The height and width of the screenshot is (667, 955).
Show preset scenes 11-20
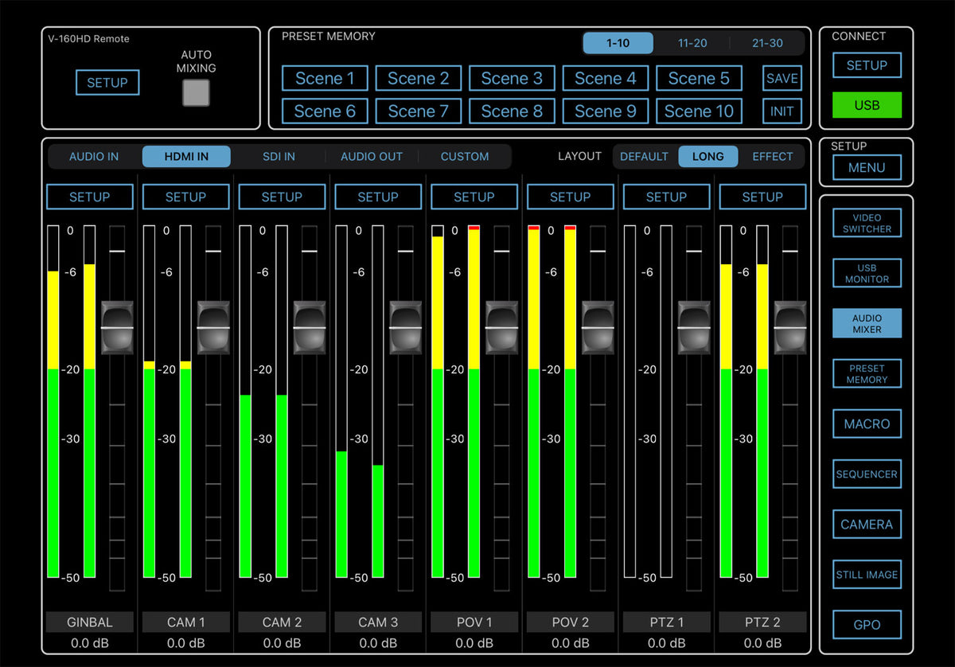pos(692,43)
